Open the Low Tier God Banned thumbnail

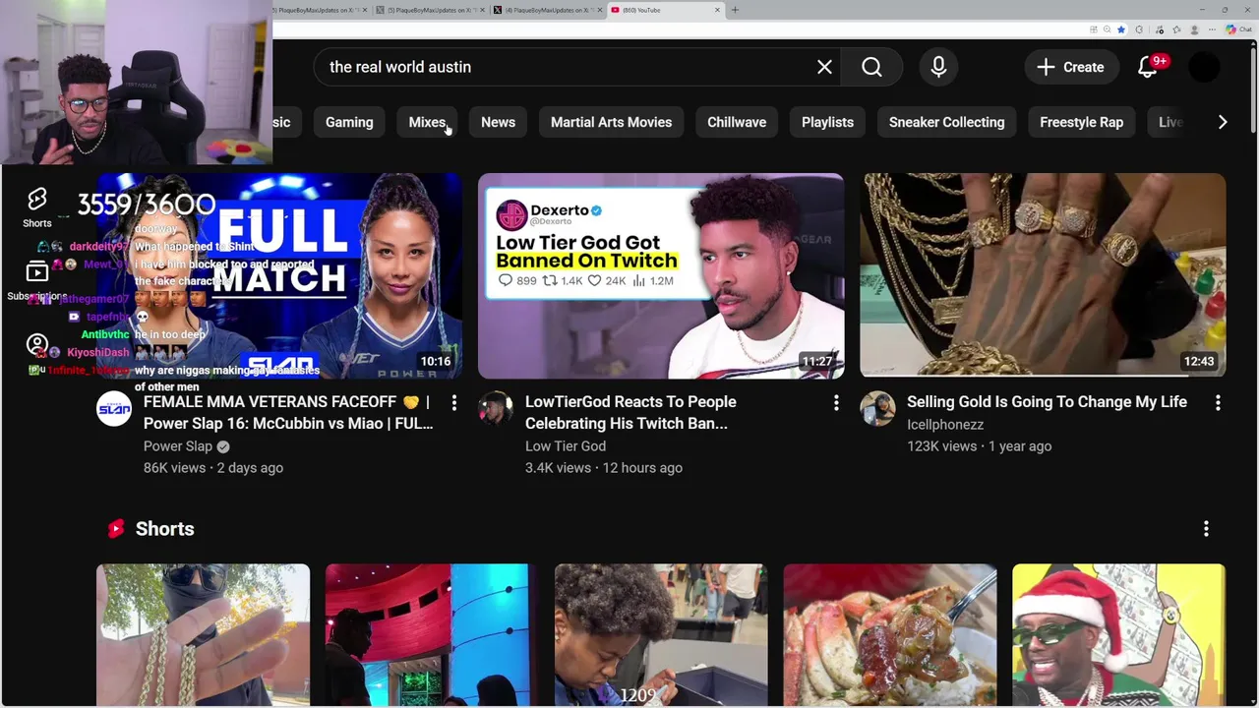point(660,275)
